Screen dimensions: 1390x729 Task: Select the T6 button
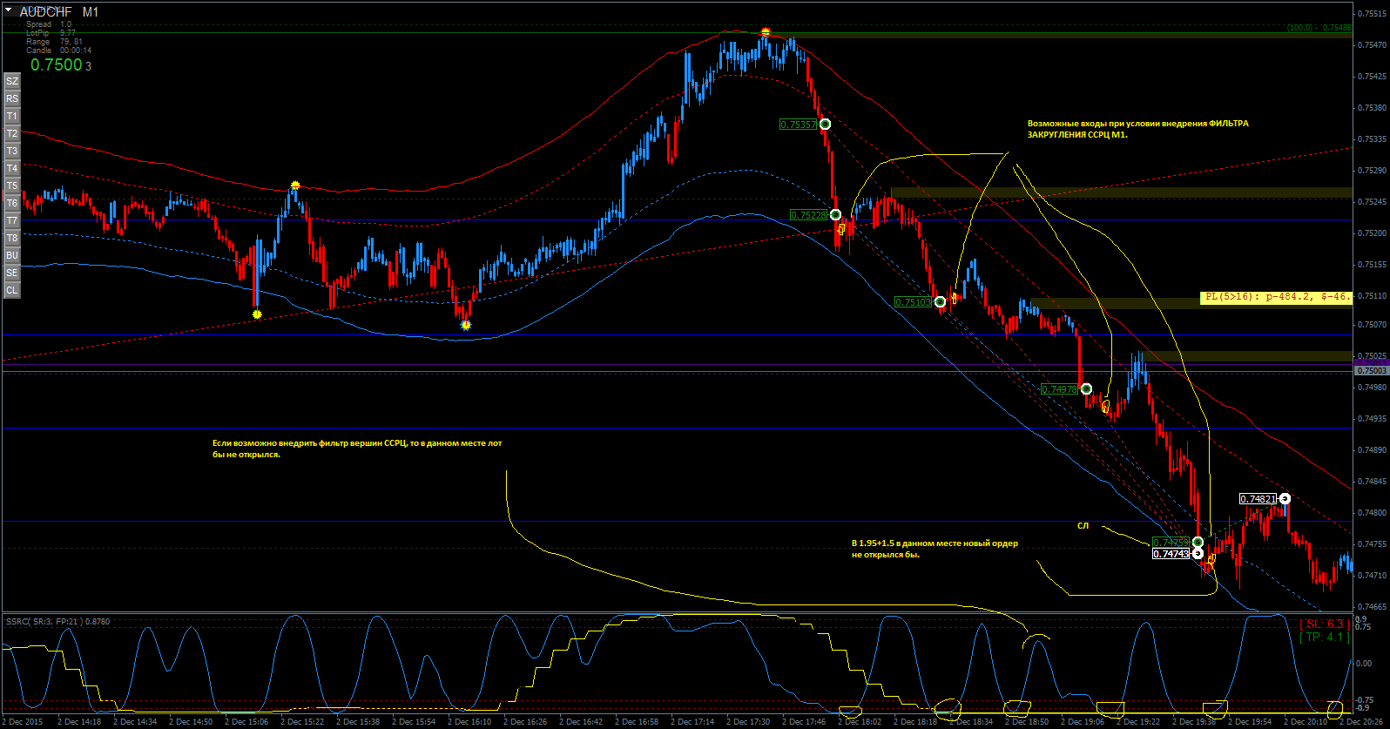click(12, 203)
